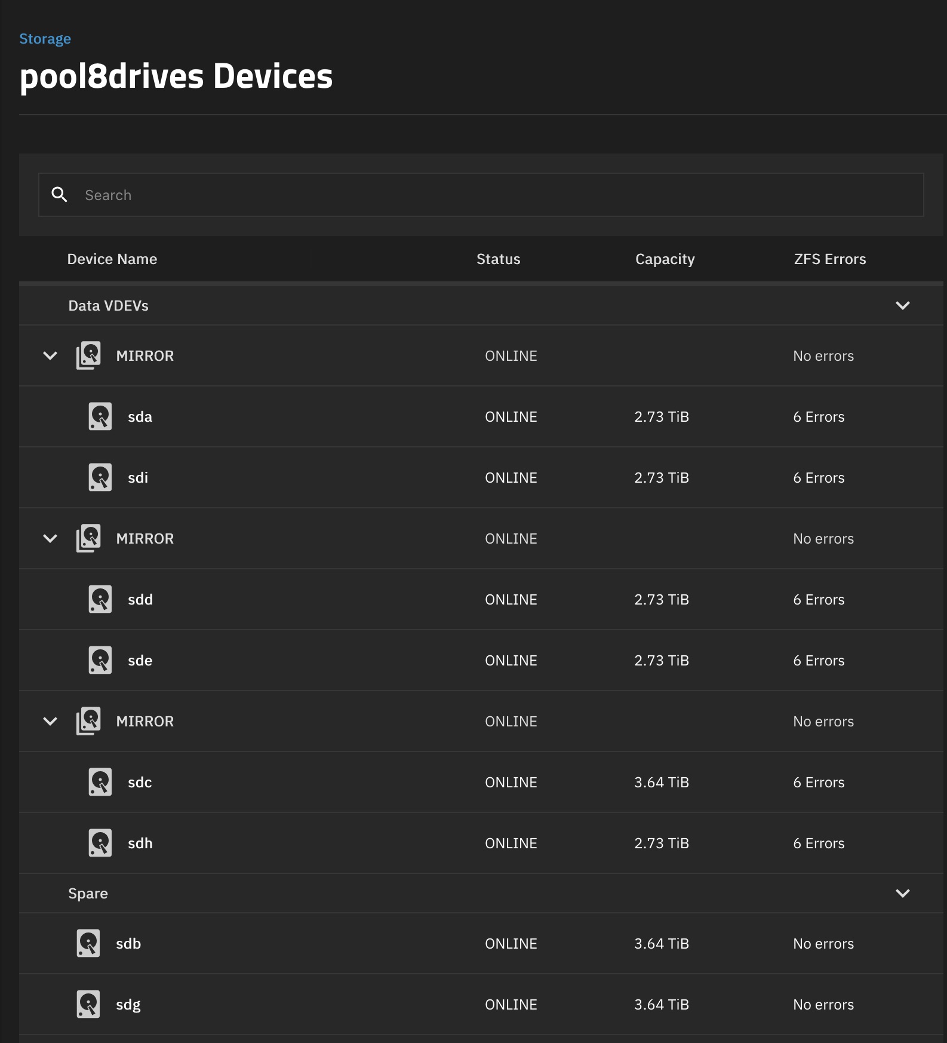Image resolution: width=947 pixels, height=1043 pixels.
Task: Focus the Search input field
Action: point(481,195)
